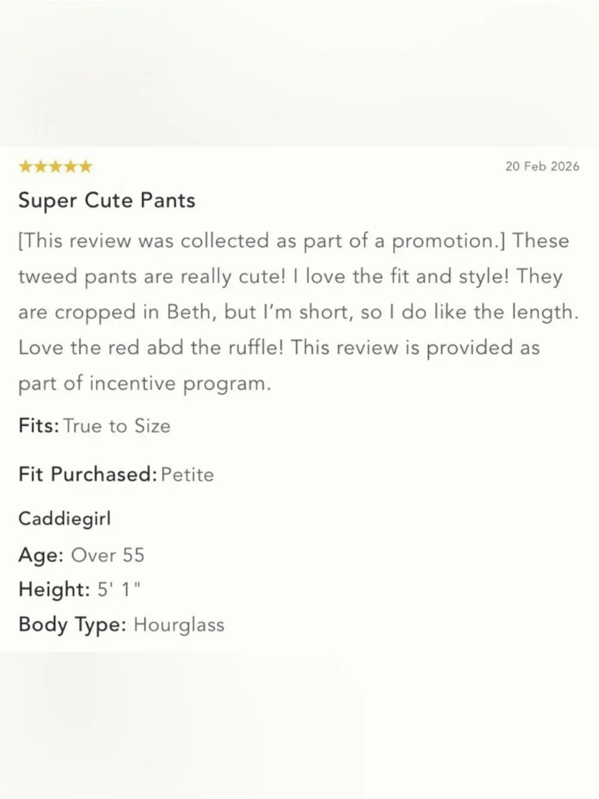This screenshot has height=799, width=599.
Task: Click the review date 20 Feb 2026
Action: 542,167
